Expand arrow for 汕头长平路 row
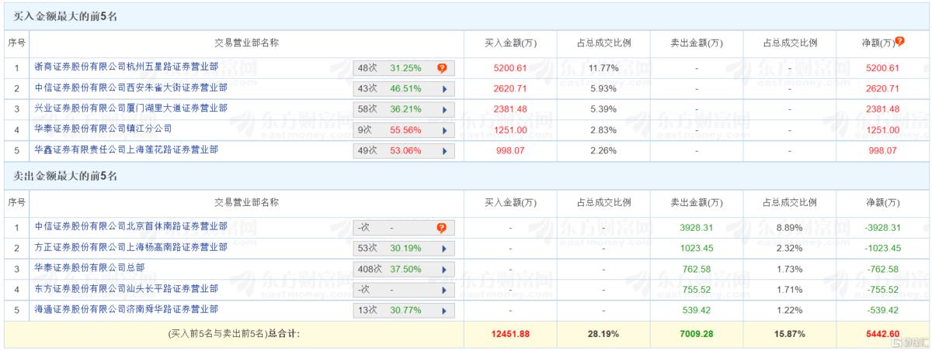Image resolution: width=932 pixels, height=351 pixels. [444, 290]
